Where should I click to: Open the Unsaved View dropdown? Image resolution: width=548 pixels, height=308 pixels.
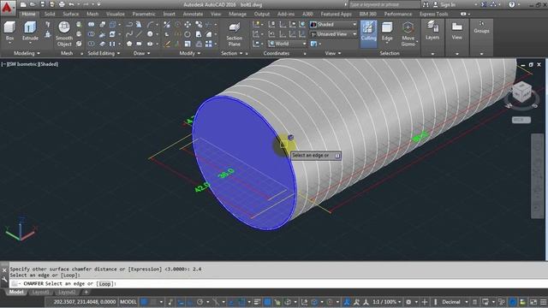coord(333,34)
